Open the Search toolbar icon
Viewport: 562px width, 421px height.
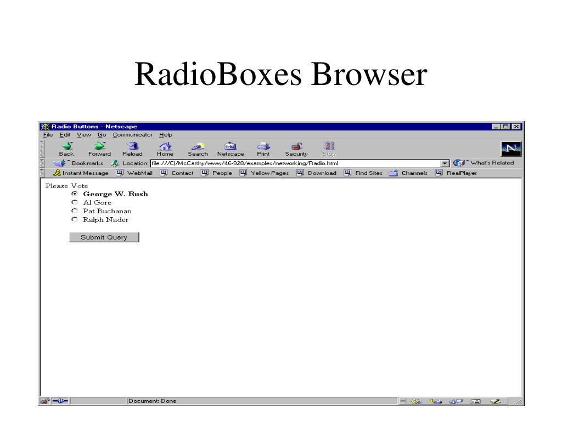coord(198,146)
